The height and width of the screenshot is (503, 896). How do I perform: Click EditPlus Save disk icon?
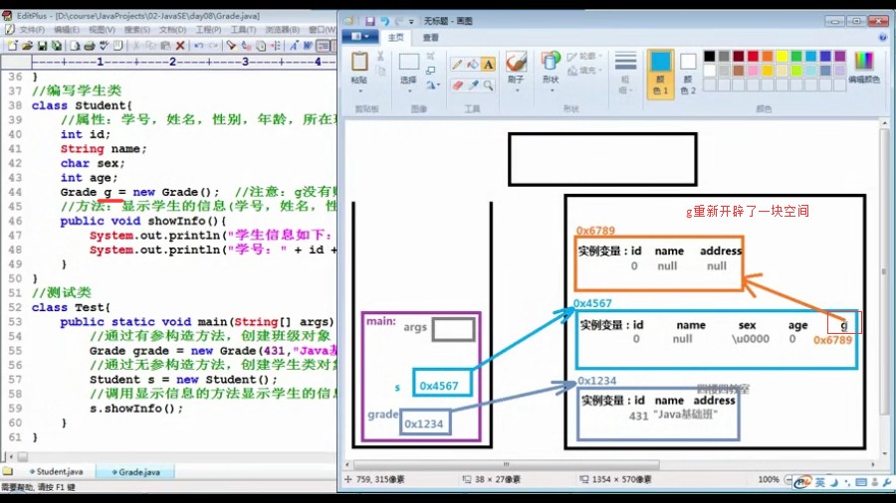pos(42,46)
